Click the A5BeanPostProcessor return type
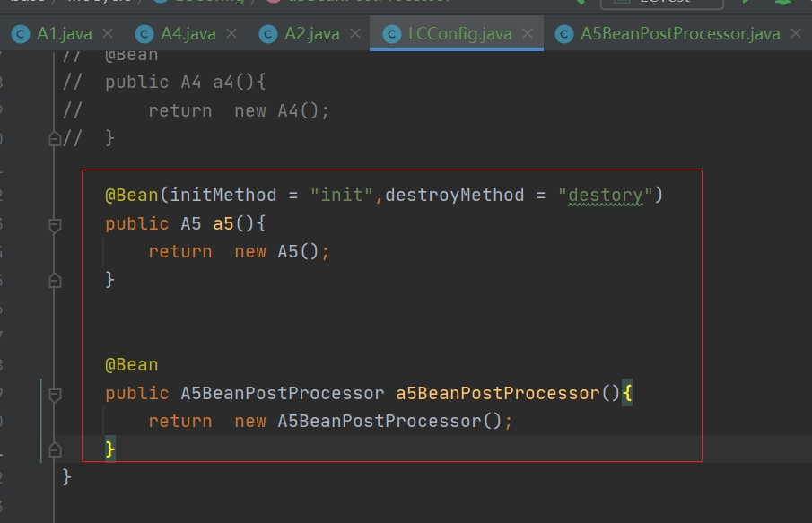 tap(283, 394)
